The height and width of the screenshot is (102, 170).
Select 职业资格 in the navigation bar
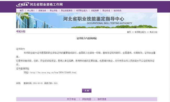(54, 10)
